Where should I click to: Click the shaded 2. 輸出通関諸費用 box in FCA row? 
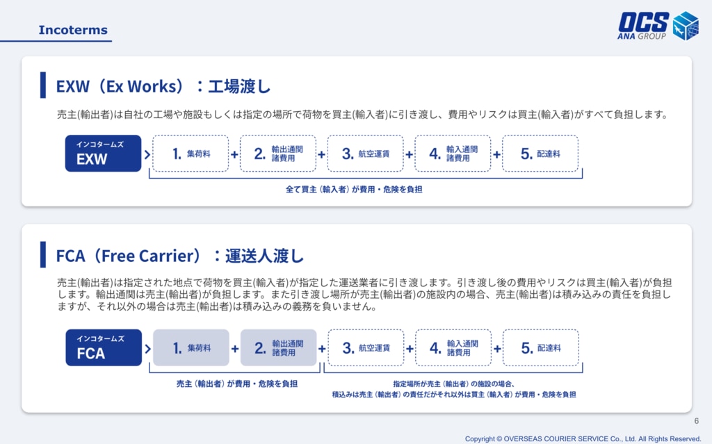pyautogui.click(x=278, y=347)
